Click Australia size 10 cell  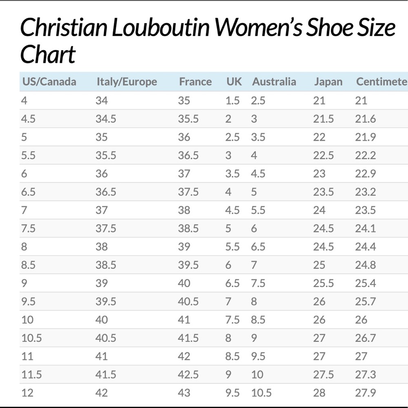point(257,375)
